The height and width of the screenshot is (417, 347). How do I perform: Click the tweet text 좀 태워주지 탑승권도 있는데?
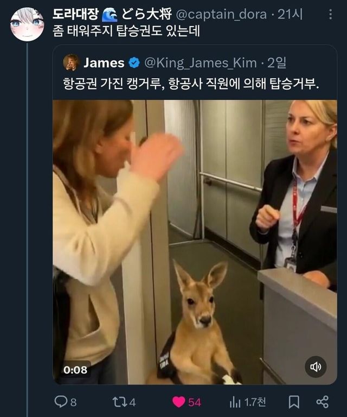click(126, 31)
